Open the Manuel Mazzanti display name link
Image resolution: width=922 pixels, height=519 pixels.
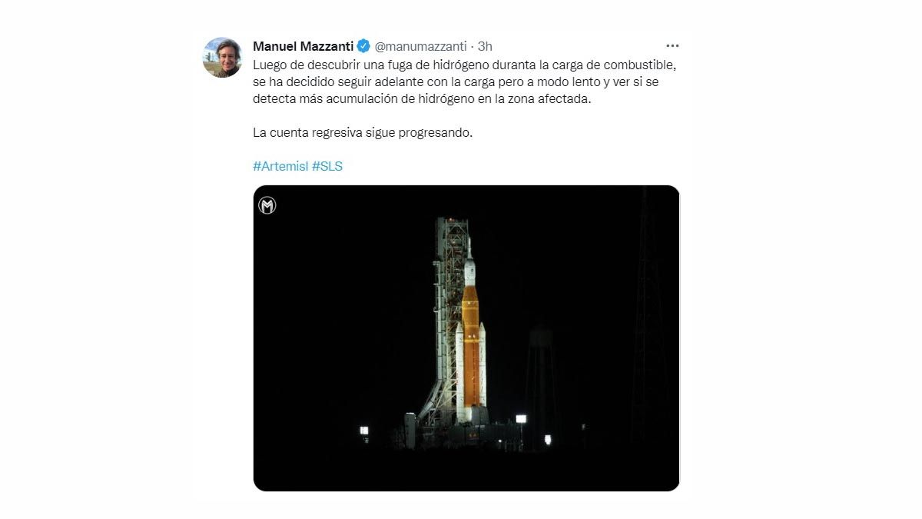pyautogui.click(x=303, y=46)
